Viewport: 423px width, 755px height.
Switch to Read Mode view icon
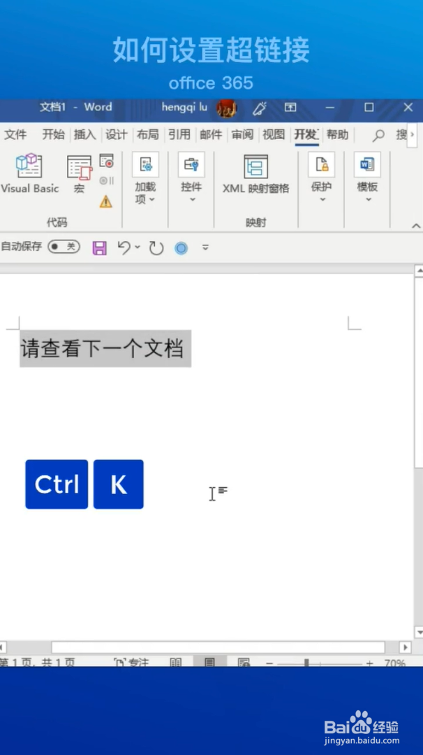[x=176, y=663]
